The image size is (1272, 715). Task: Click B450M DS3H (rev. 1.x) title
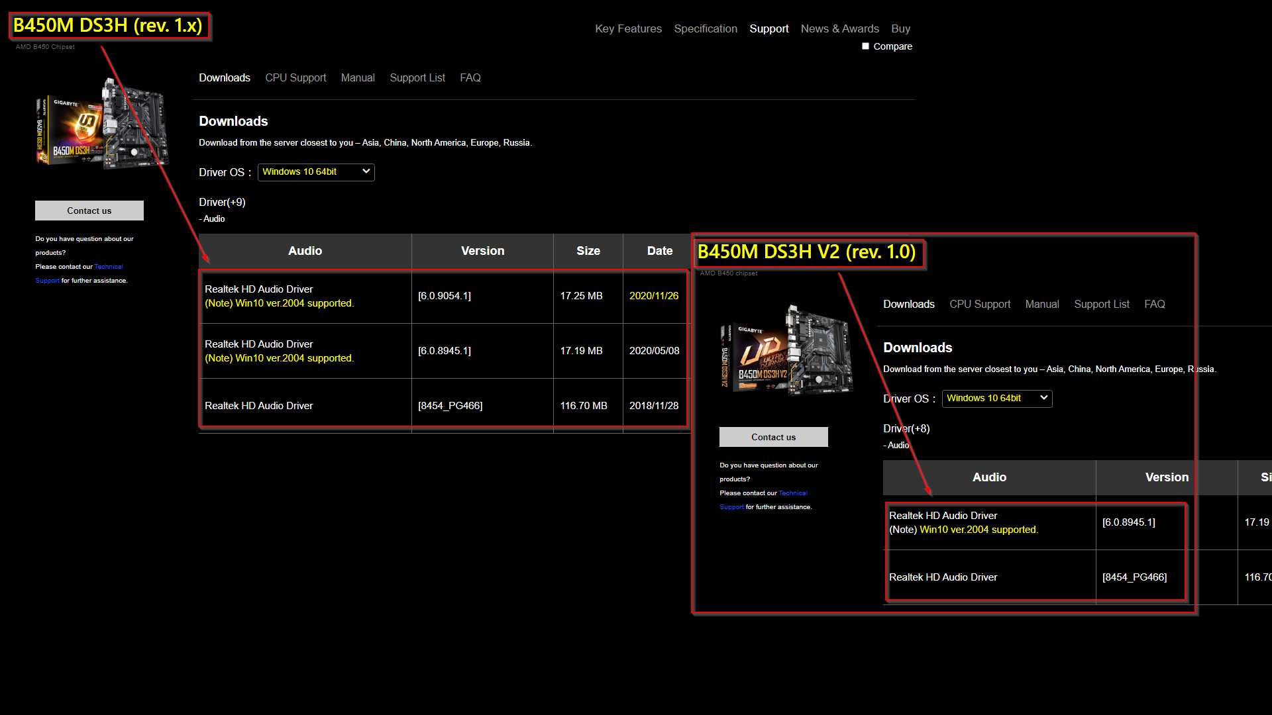[108, 26]
